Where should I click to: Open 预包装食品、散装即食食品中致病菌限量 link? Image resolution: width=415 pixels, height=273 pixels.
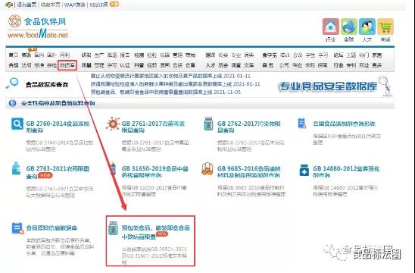pos(156,232)
